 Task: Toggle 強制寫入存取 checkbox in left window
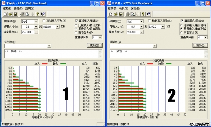[x=44, y=21]
